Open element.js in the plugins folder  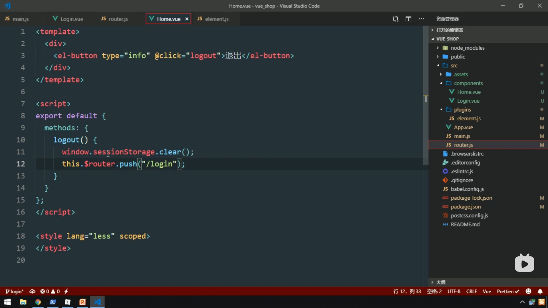488,118
